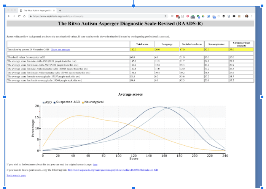Viewport: 266px width, 189px height.
Task: Open a new tab with the plus button
Action: point(60,11)
